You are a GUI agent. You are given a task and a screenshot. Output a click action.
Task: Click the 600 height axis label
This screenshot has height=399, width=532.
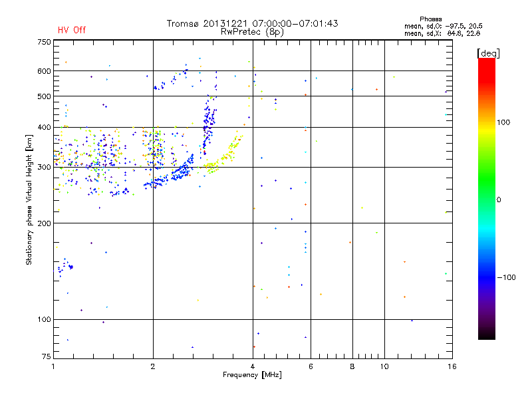click(44, 71)
